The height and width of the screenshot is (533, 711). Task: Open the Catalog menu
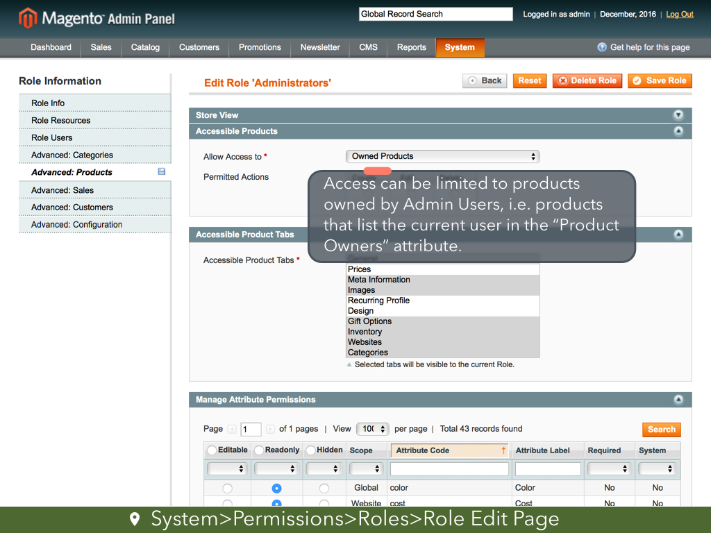[145, 47]
